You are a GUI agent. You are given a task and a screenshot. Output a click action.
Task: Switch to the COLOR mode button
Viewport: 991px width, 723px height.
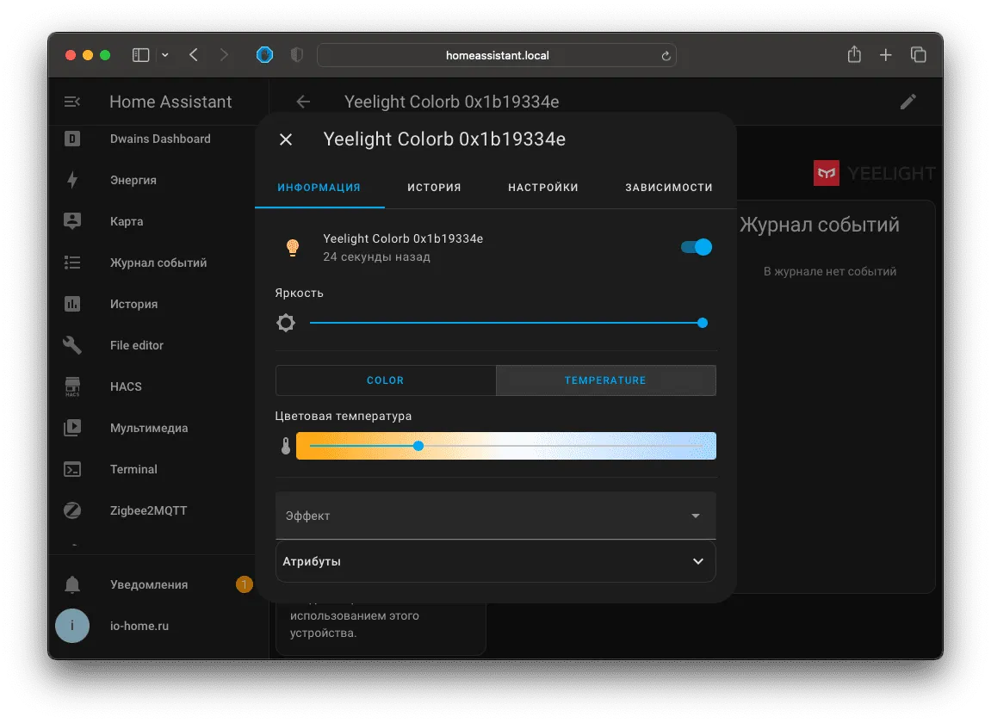click(x=386, y=380)
